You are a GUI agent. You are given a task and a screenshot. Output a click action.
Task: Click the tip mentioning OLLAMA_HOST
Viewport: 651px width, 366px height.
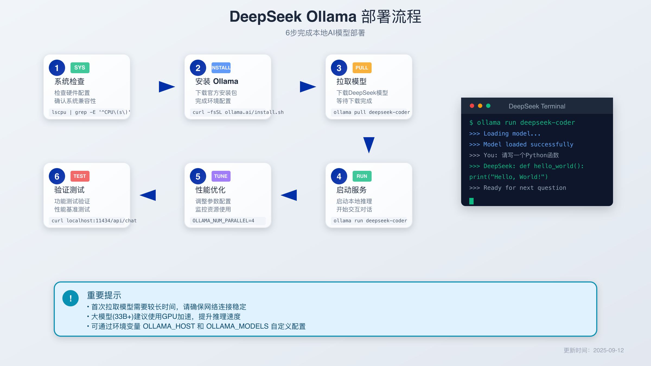pyautogui.click(x=196, y=326)
